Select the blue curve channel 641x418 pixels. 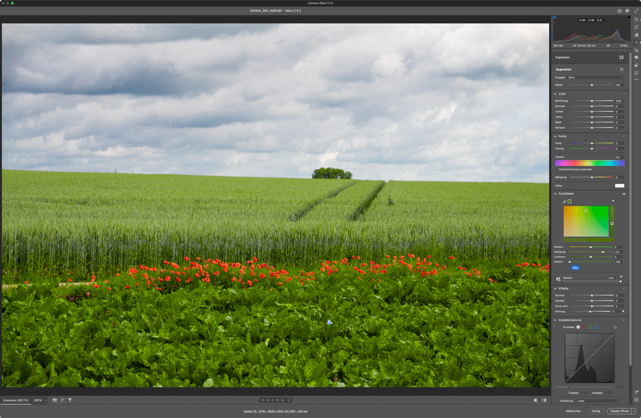[596, 327]
